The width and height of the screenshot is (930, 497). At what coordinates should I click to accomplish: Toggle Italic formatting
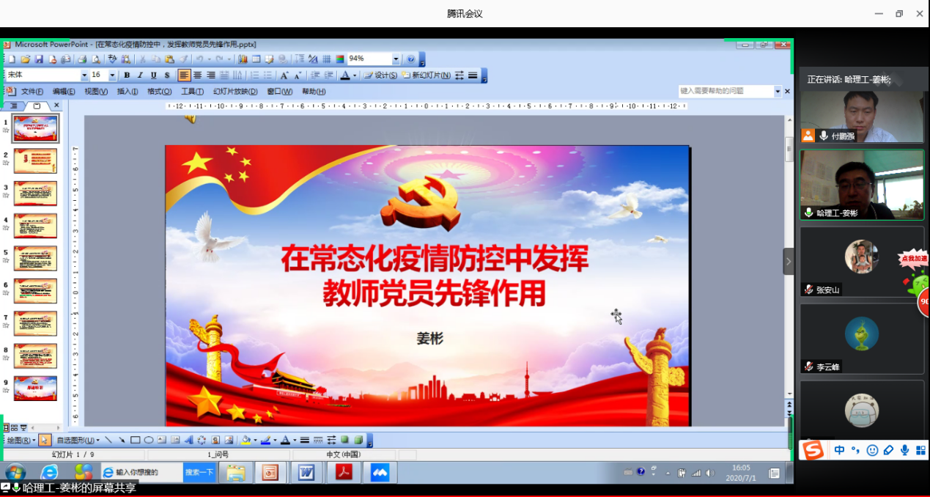tap(140, 76)
